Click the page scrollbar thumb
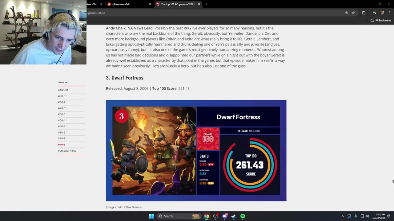This screenshot has height=221, width=394. [x=393, y=181]
